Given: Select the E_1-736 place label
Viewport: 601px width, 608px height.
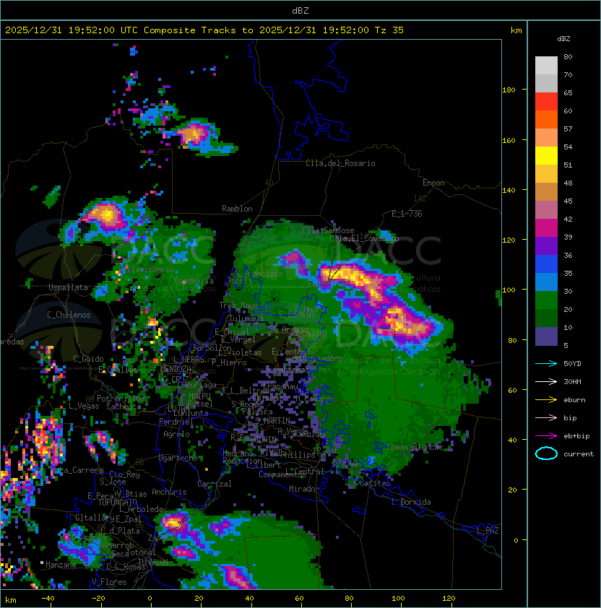Looking at the screenshot, I should point(407,214).
